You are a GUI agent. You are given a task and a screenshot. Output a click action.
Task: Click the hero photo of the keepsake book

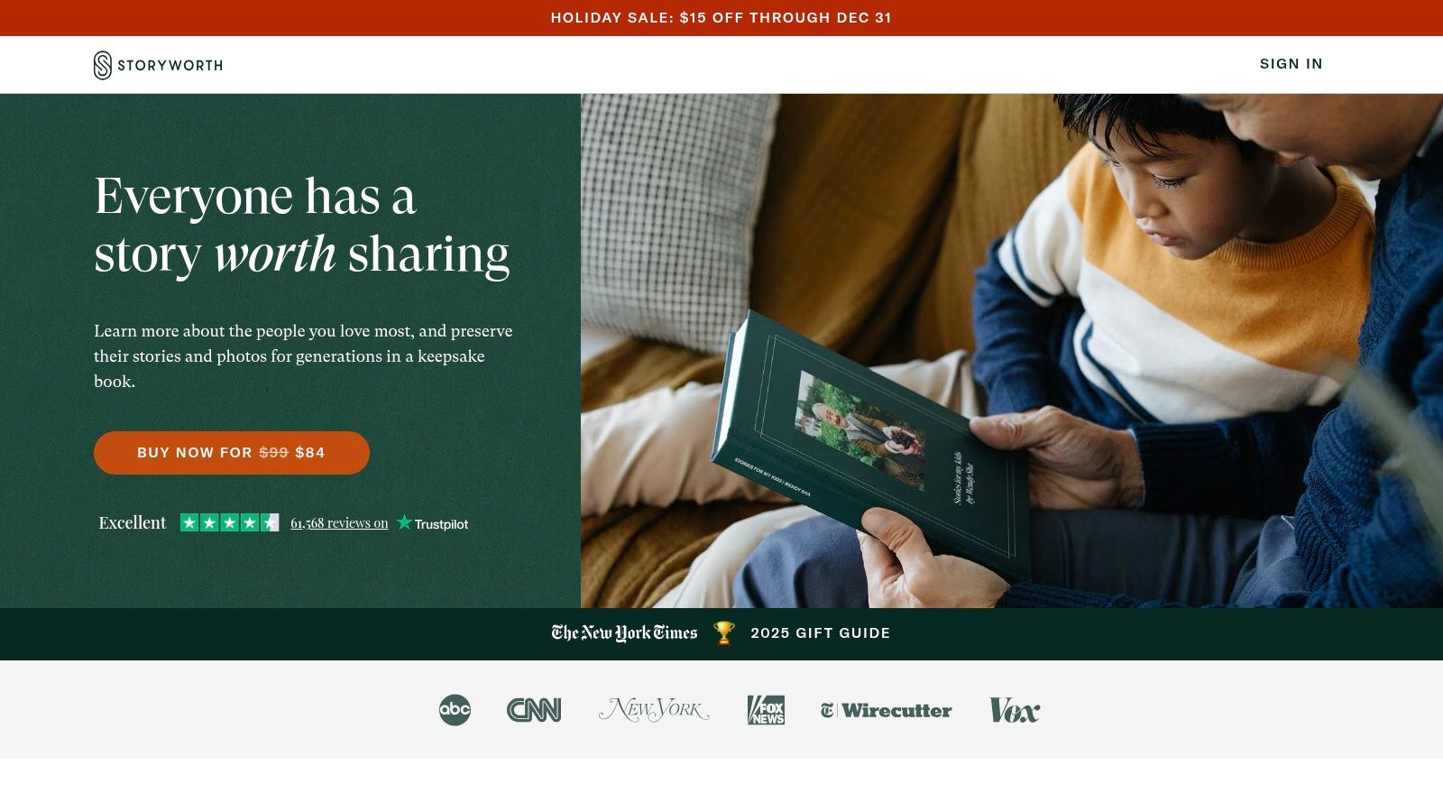(x=1012, y=351)
